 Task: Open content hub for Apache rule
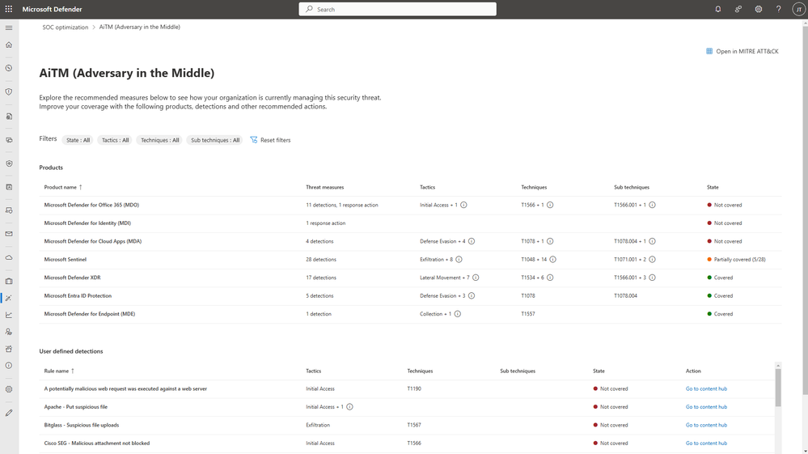pyautogui.click(x=706, y=407)
